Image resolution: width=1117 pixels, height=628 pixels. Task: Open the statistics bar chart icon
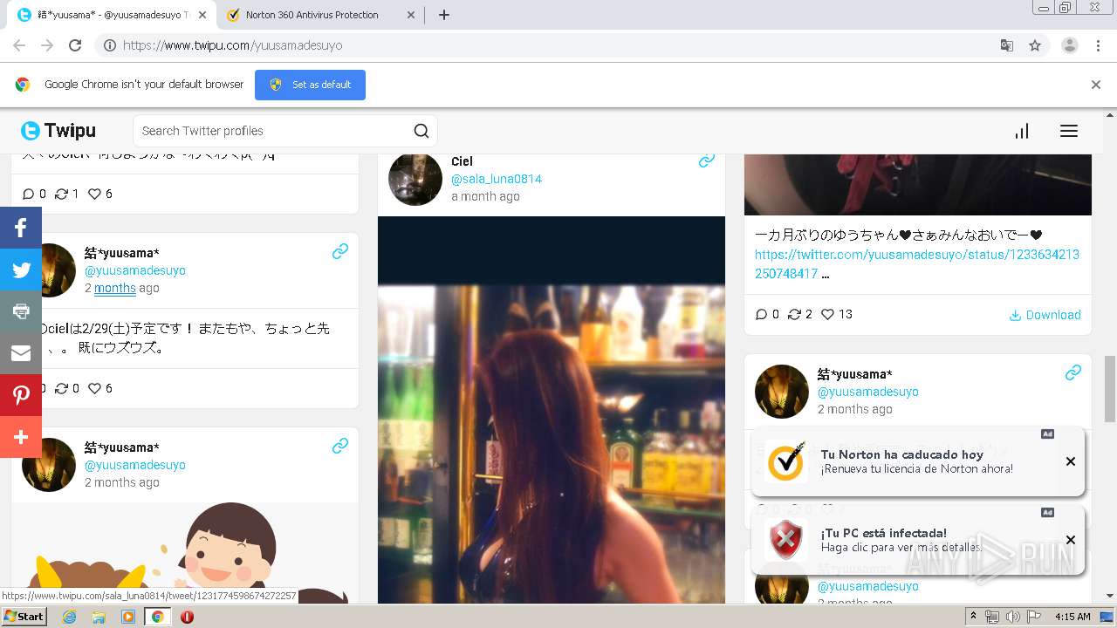click(x=1022, y=131)
